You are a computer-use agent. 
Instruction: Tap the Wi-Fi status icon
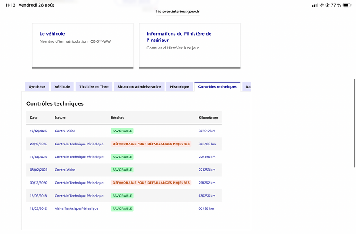tap(321, 5)
